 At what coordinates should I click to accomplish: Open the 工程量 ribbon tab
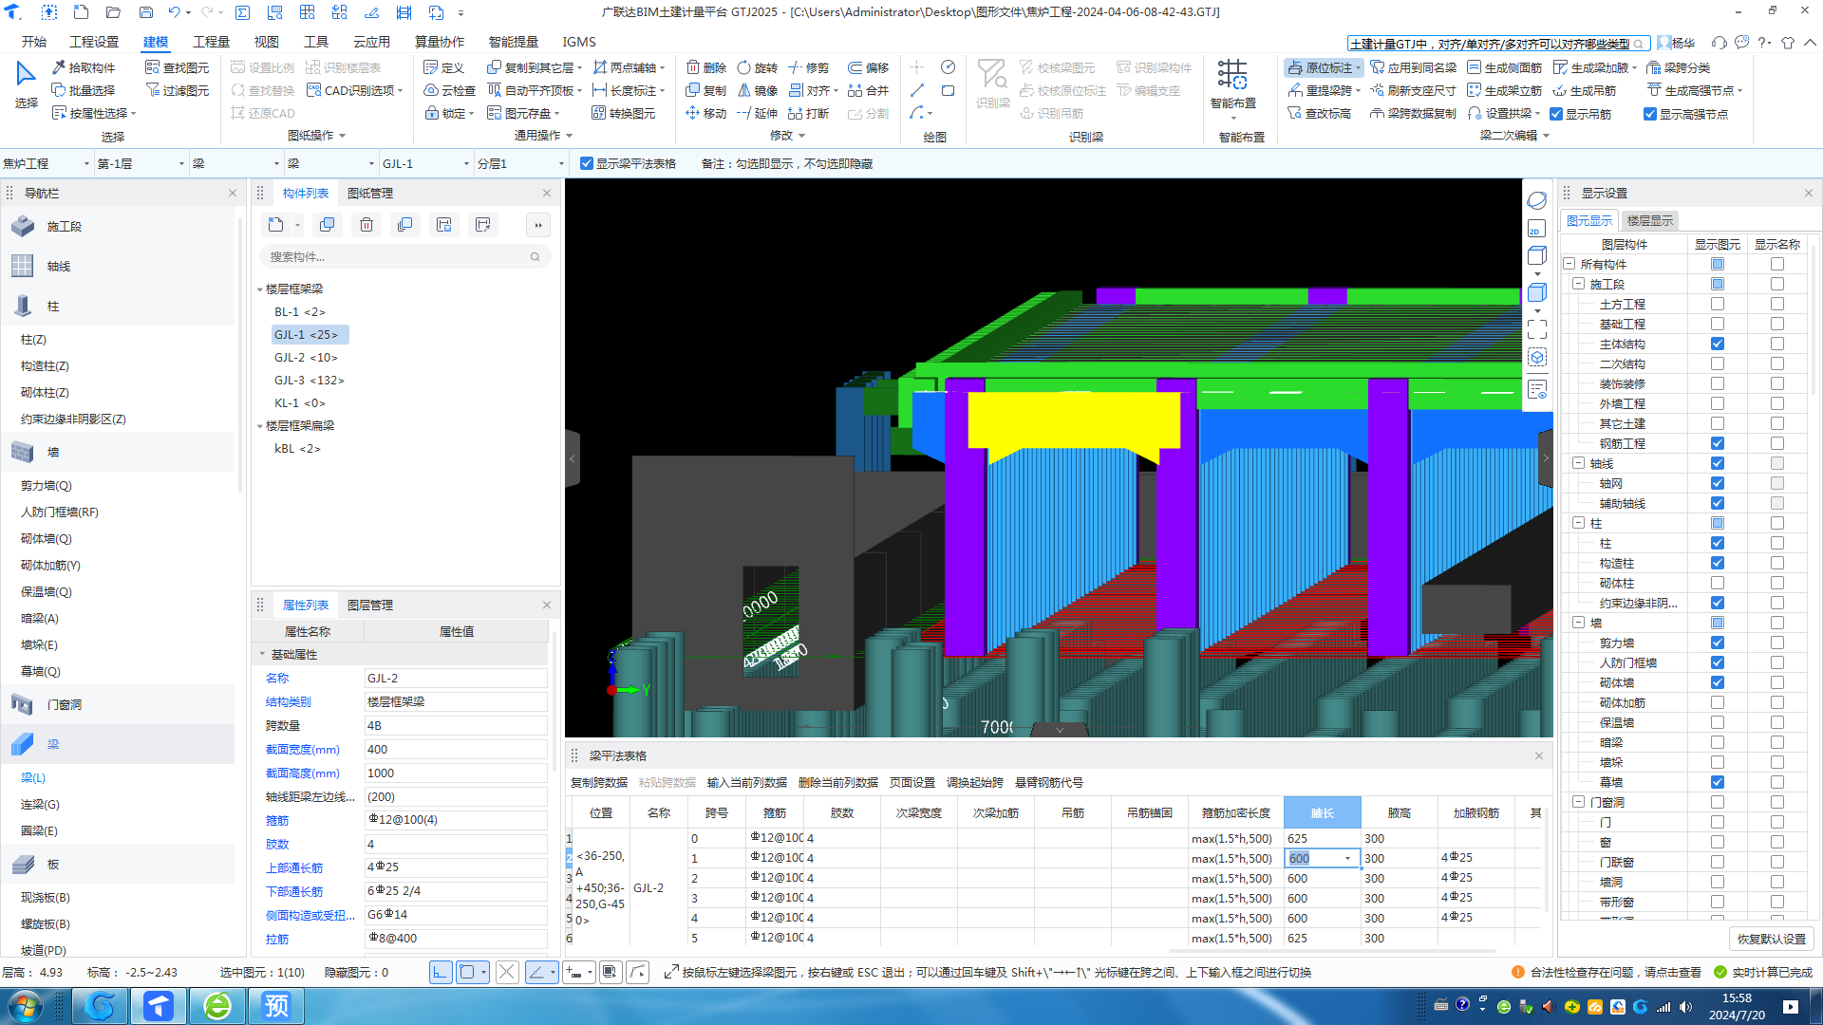click(x=211, y=42)
